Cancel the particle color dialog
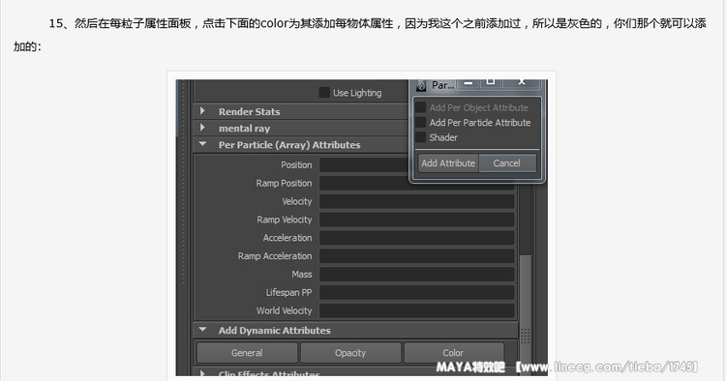Viewport: 726px width, 381px height. [507, 163]
